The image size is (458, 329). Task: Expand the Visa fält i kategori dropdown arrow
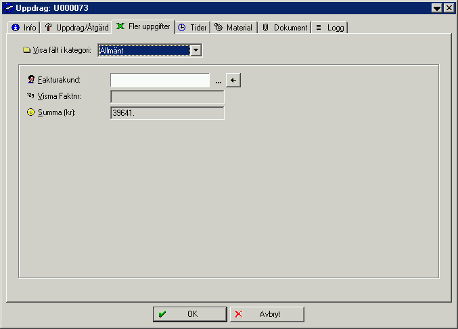(196, 50)
